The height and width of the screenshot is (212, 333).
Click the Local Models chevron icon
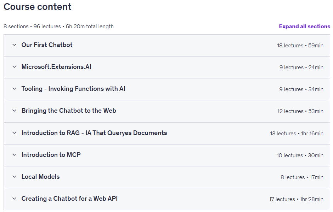(14, 177)
